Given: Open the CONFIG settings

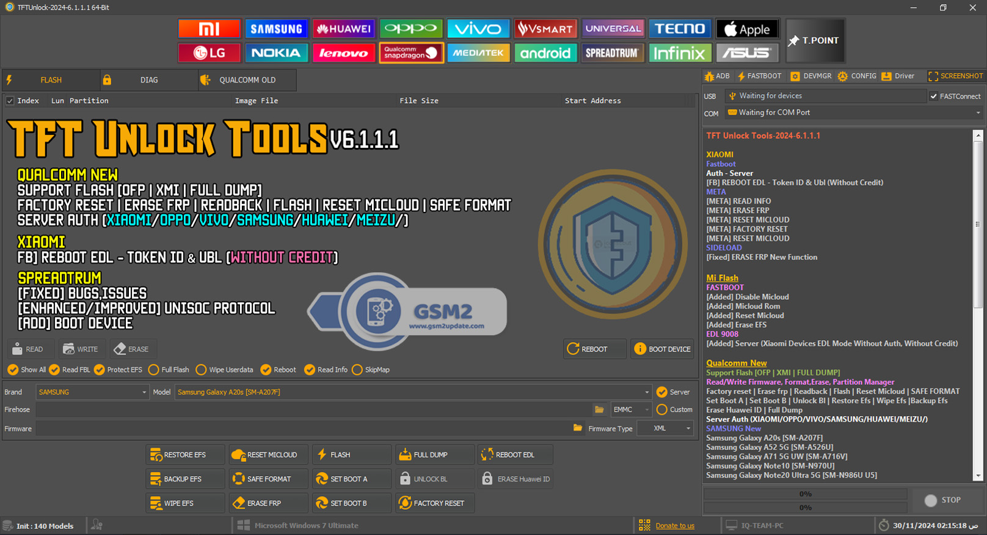Looking at the screenshot, I should point(857,76).
